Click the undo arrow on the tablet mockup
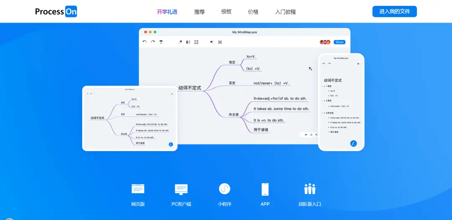The width and height of the screenshot is (452, 220). click(x=87, y=94)
